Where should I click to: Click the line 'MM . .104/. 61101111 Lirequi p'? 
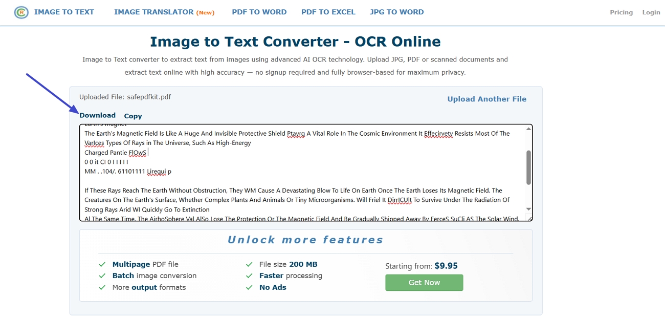[x=128, y=172]
